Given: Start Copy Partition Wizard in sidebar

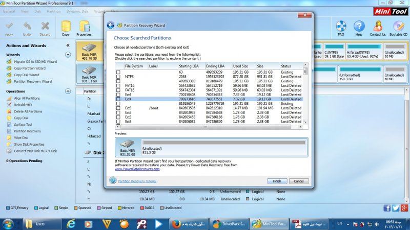Looking at the screenshot, I should (x=30, y=68).
